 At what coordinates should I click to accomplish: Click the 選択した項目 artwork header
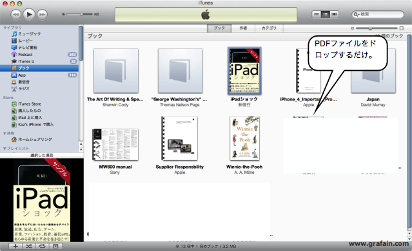42,155
